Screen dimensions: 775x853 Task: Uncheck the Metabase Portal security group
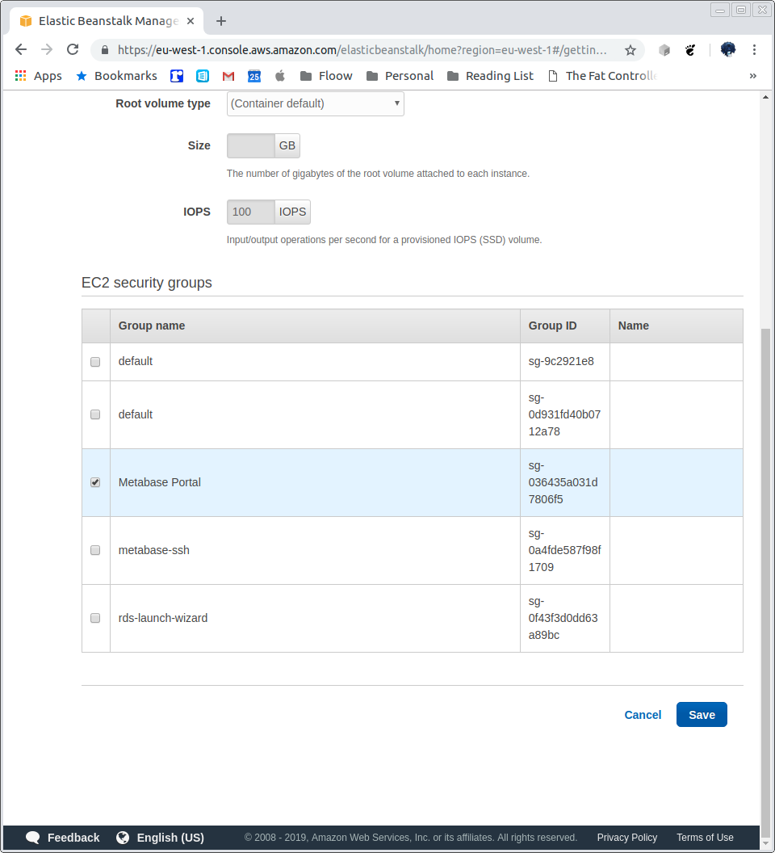click(x=95, y=482)
